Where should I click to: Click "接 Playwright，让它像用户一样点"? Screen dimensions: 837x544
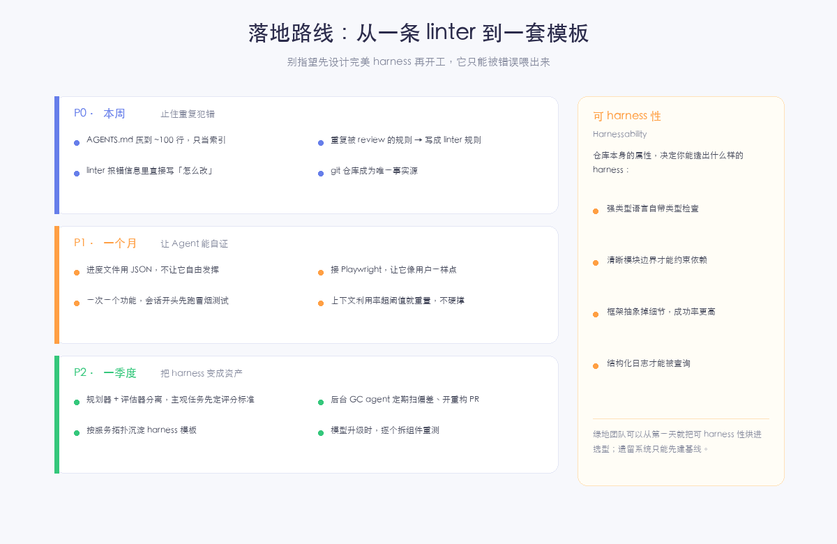coord(393,270)
